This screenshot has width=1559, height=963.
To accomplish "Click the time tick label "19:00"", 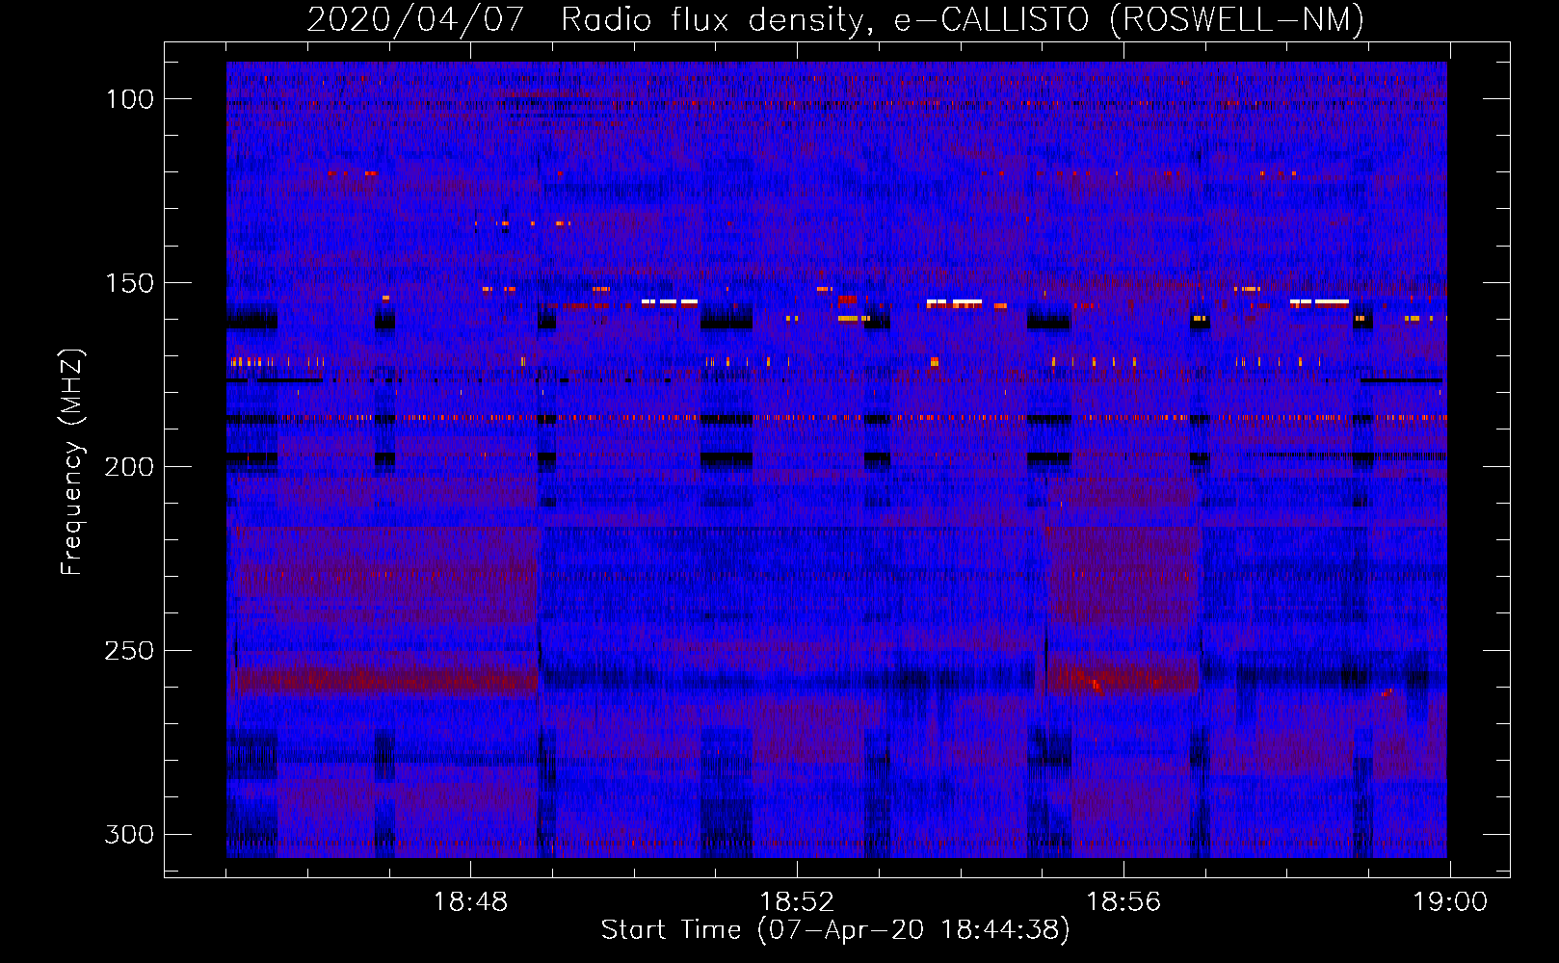I will tap(1450, 902).
